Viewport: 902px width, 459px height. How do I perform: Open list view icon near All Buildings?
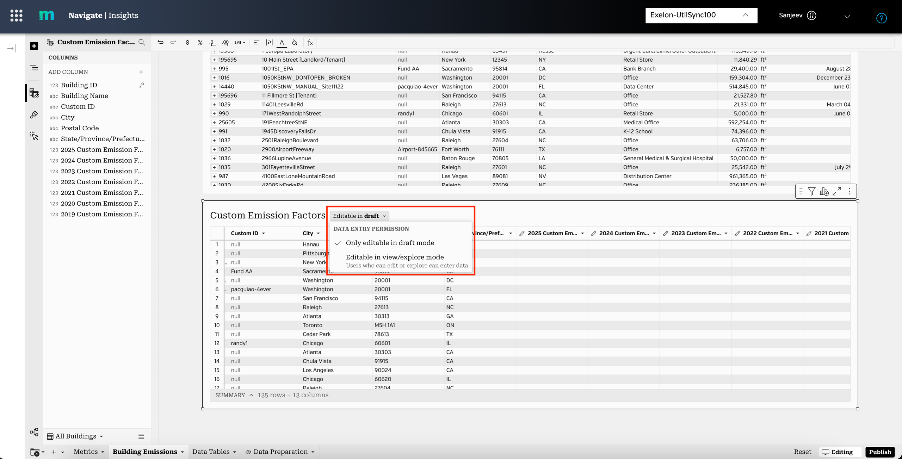pyautogui.click(x=141, y=436)
